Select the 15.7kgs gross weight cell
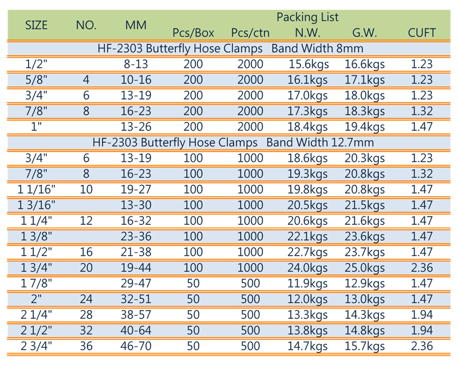458x365 pixels. click(x=365, y=346)
